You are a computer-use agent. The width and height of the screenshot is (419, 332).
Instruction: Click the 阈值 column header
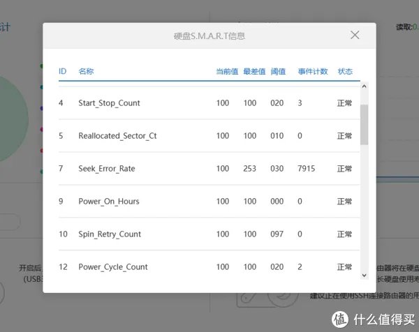coord(278,71)
